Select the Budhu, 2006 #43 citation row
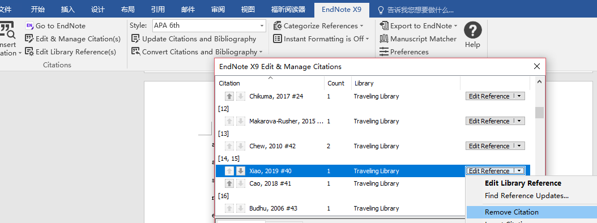 tap(341, 208)
